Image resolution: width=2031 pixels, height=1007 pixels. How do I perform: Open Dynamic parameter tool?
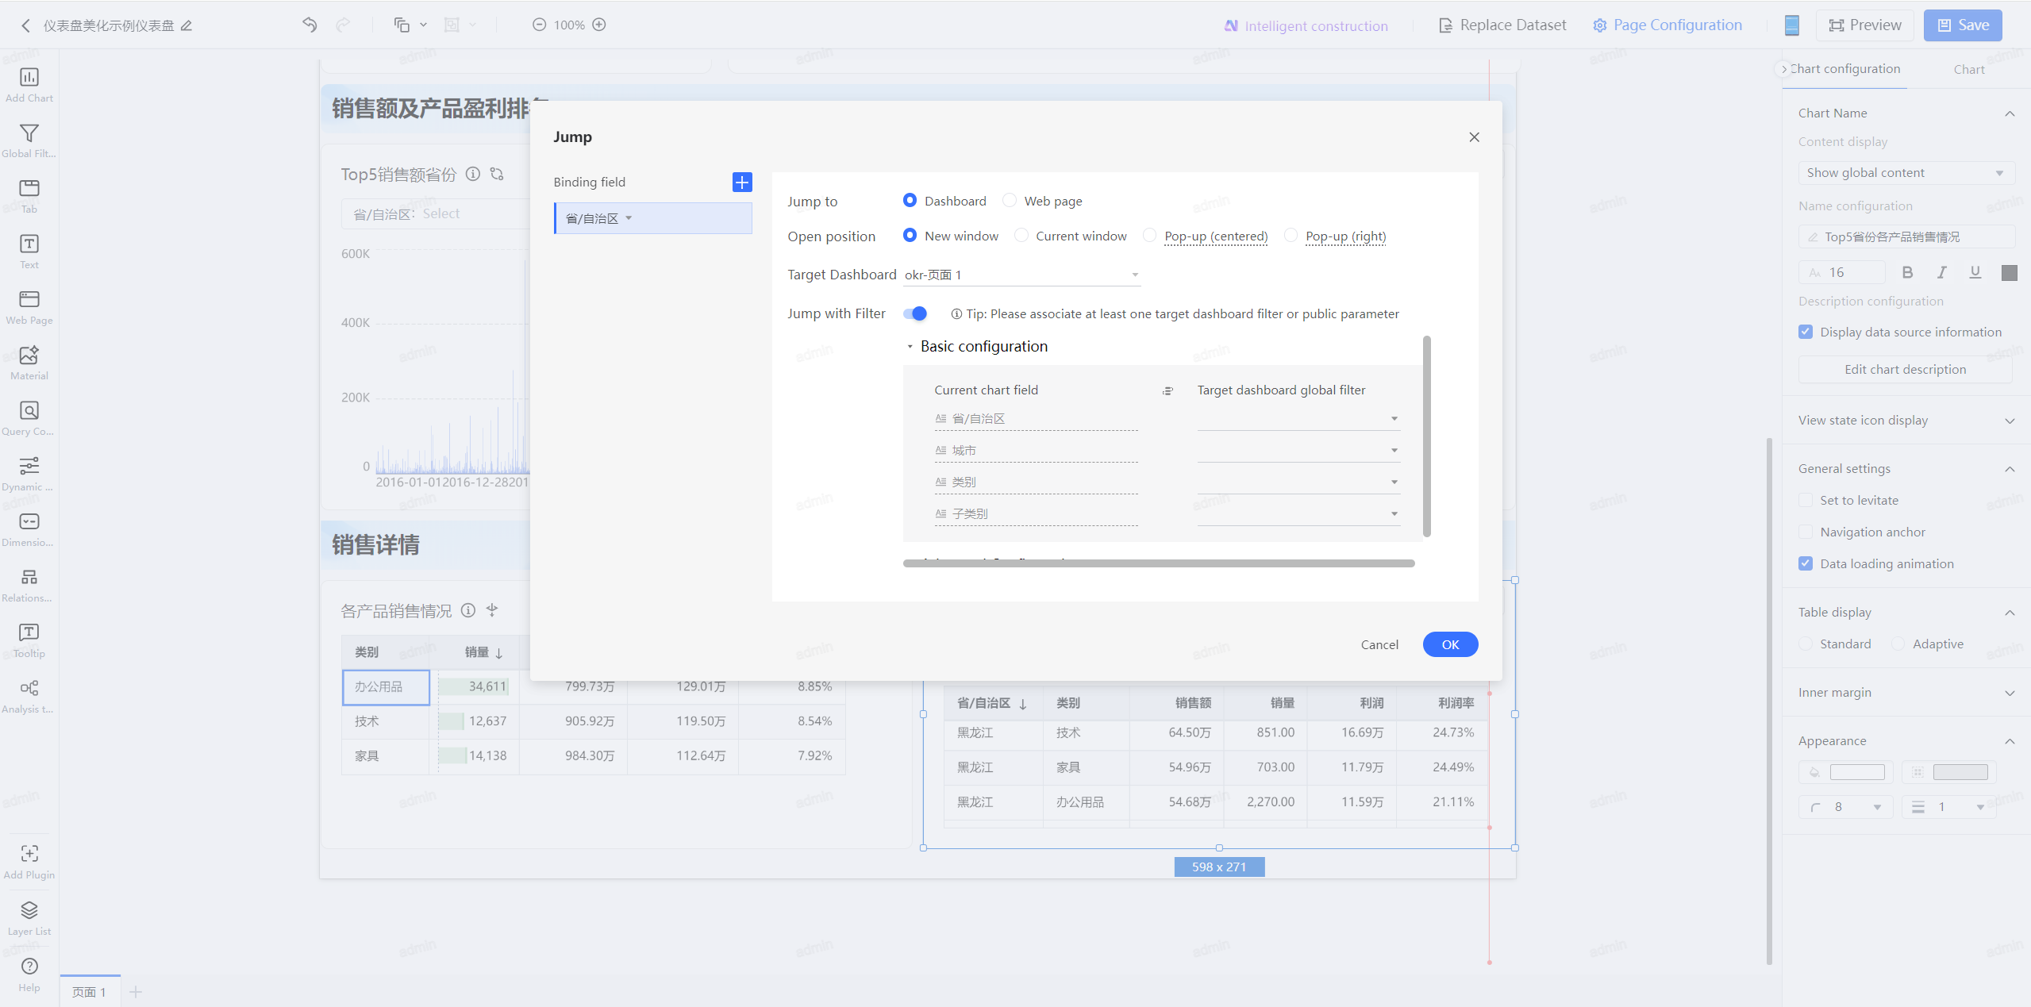29,474
